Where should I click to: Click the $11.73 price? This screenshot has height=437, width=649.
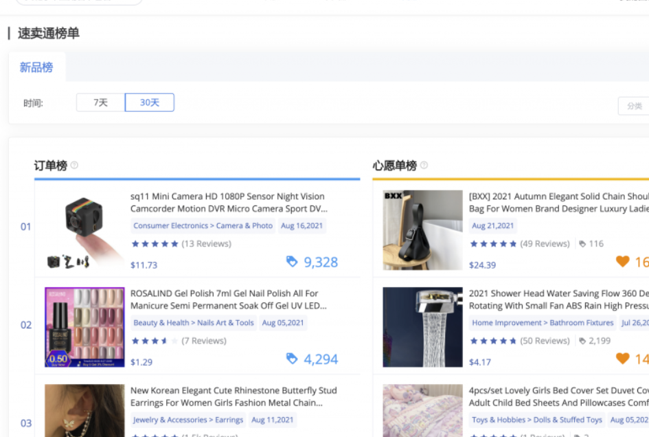[x=144, y=265]
